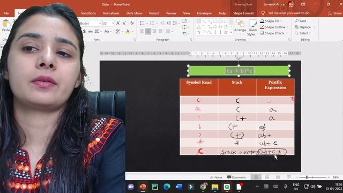
Task: Switch to the Transitions tab
Action: pos(88,13)
